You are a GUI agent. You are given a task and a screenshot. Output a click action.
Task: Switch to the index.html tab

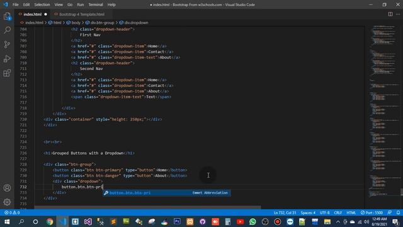click(x=32, y=15)
